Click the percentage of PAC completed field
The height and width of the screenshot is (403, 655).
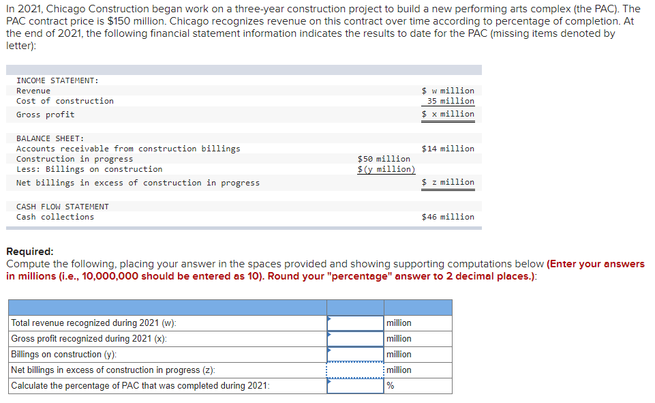(x=356, y=386)
